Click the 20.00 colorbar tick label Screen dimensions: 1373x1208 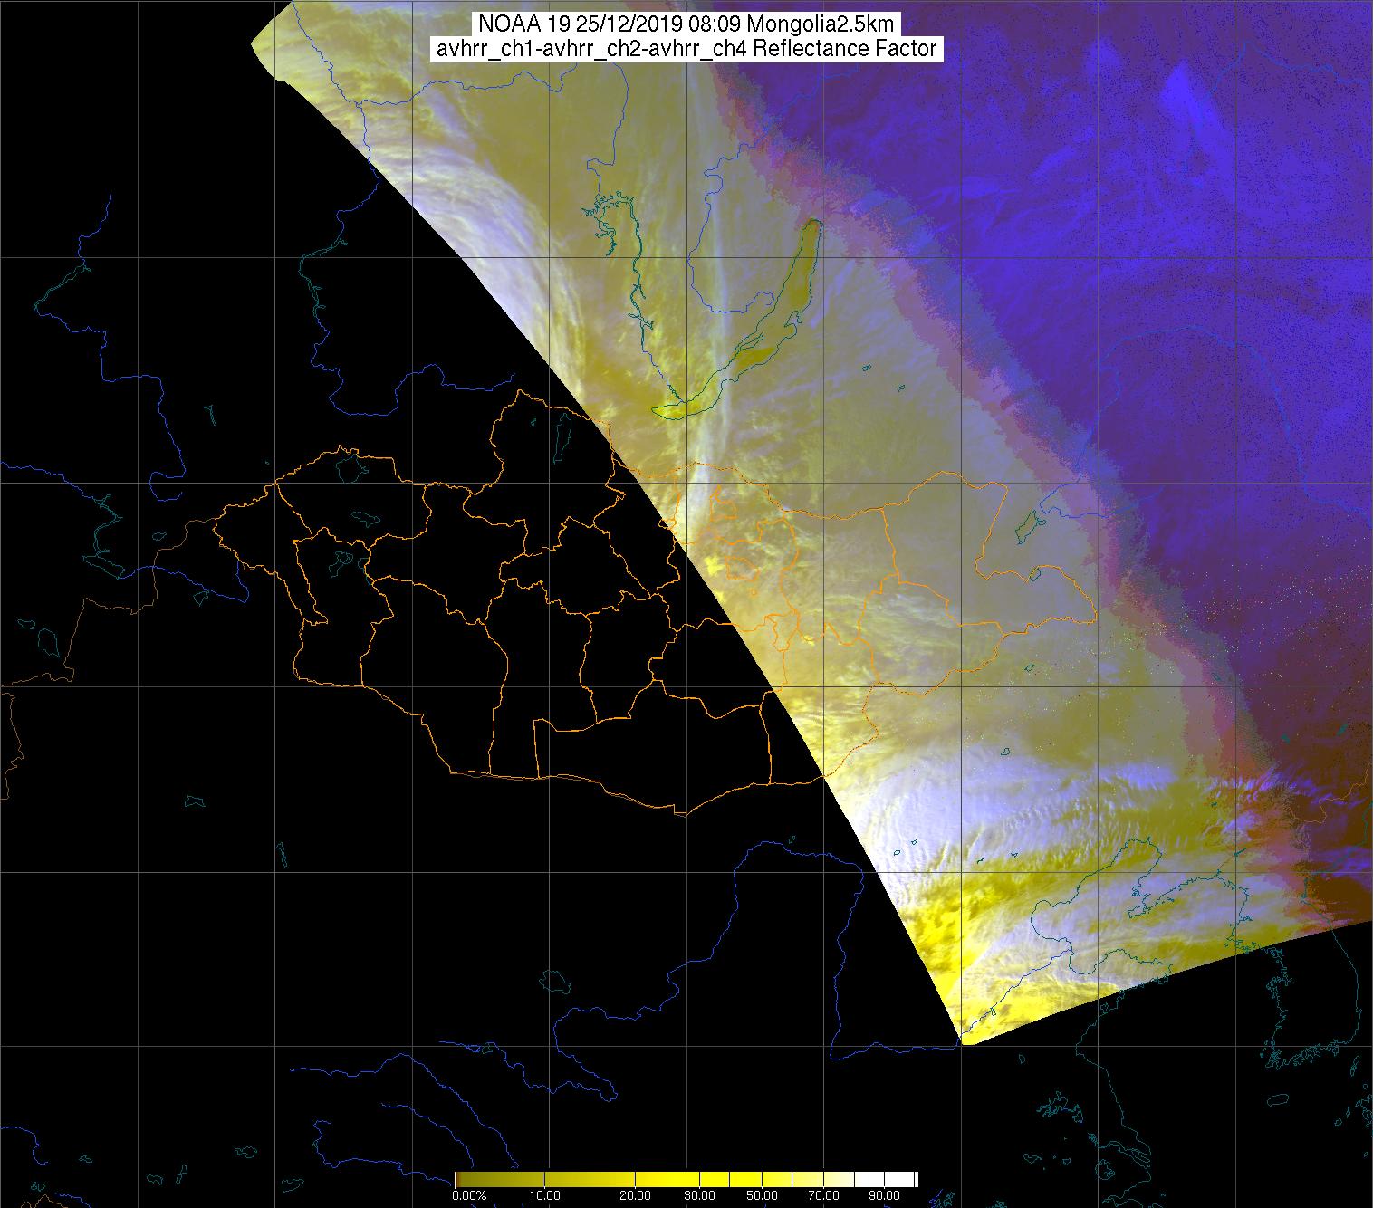[x=635, y=1195]
